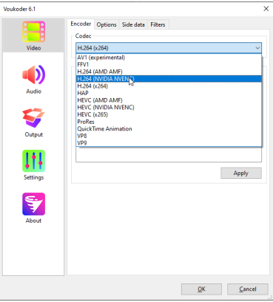Confirm with the OK button

click(x=201, y=289)
